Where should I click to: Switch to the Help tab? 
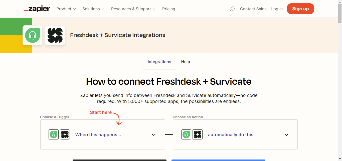click(186, 62)
